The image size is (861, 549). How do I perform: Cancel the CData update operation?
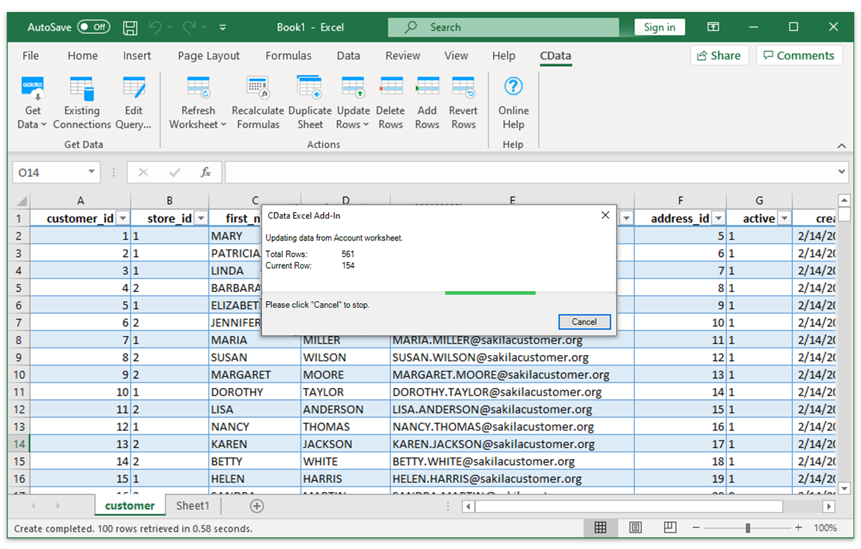[x=584, y=321]
